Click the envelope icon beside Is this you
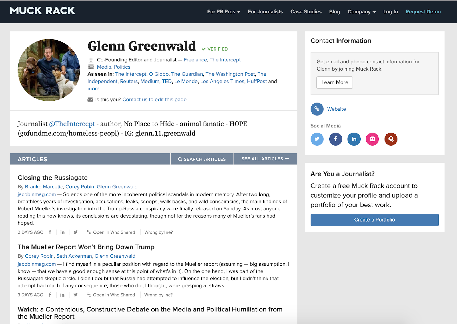 [90, 100]
